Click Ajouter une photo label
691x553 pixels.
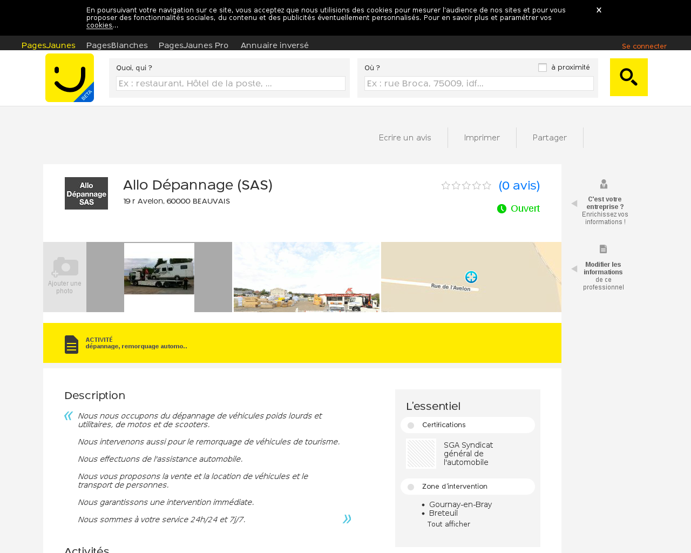[65, 287]
